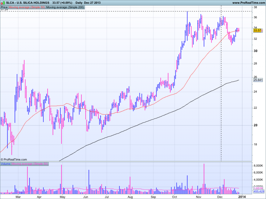Click the © ProRealTime.com copyright text
The height and width of the screenshot is (199, 266).
point(14,159)
